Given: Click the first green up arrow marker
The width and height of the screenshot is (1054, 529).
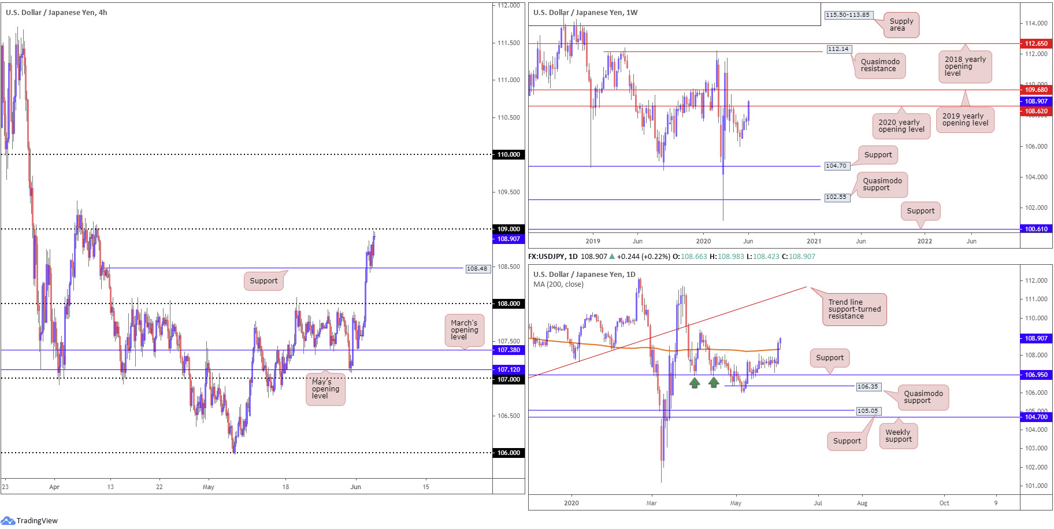Looking at the screenshot, I should pos(695,383).
